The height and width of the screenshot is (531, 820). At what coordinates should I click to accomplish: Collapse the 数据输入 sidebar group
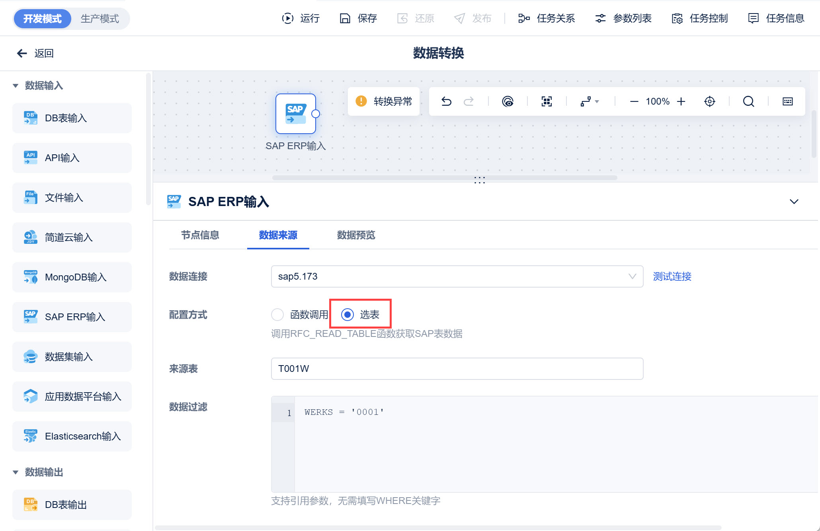[16, 86]
